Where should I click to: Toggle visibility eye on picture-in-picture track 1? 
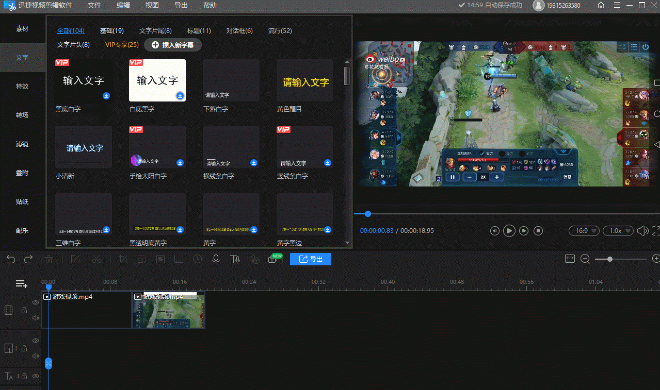click(x=36, y=341)
